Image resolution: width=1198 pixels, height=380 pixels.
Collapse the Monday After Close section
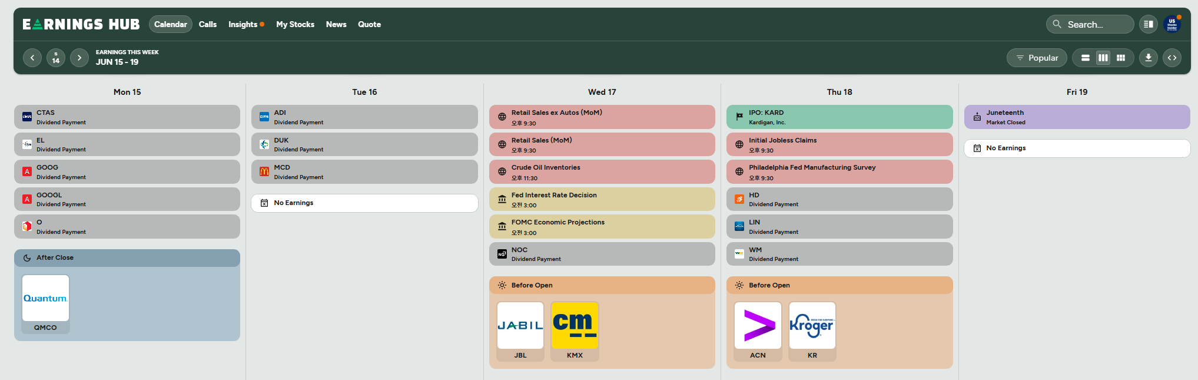[x=127, y=258]
